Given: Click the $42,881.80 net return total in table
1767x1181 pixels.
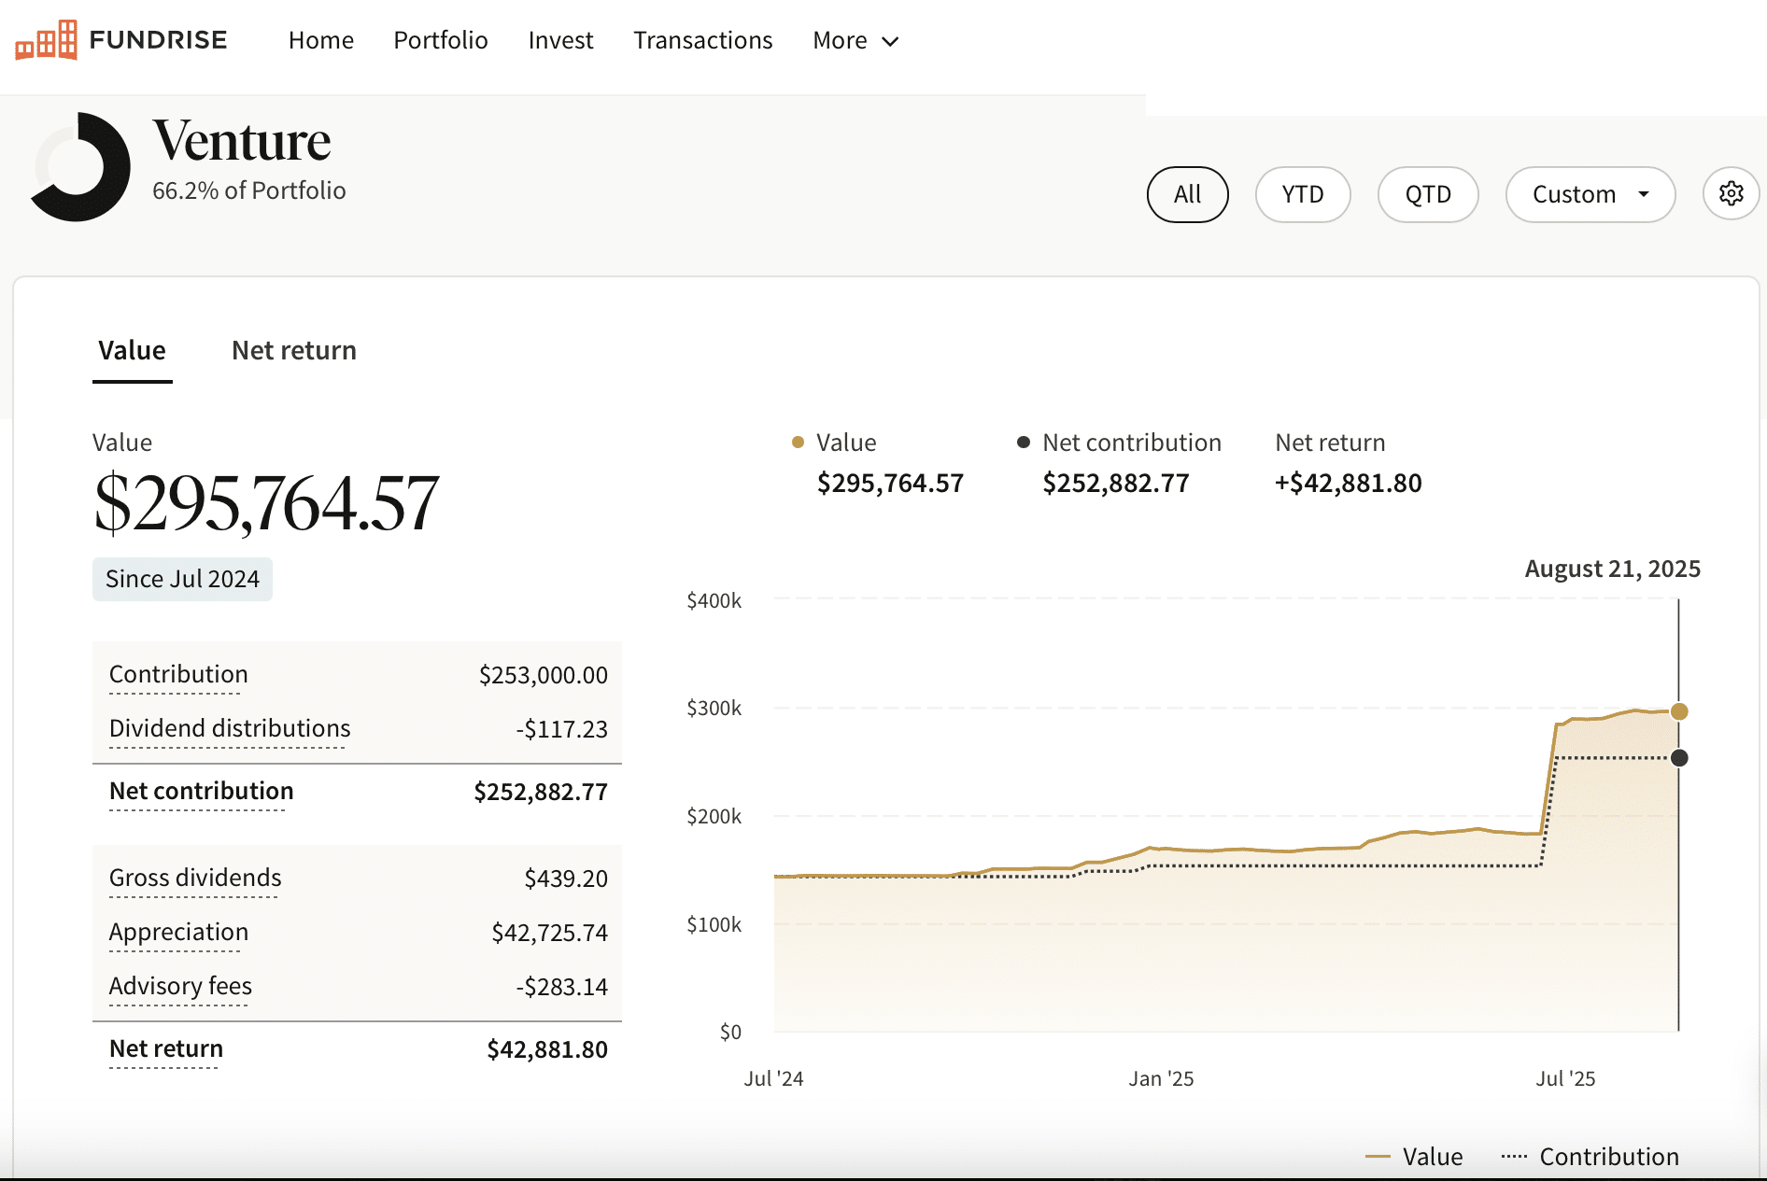Looking at the screenshot, I should pyautogui.click(x=546, y=1049).
